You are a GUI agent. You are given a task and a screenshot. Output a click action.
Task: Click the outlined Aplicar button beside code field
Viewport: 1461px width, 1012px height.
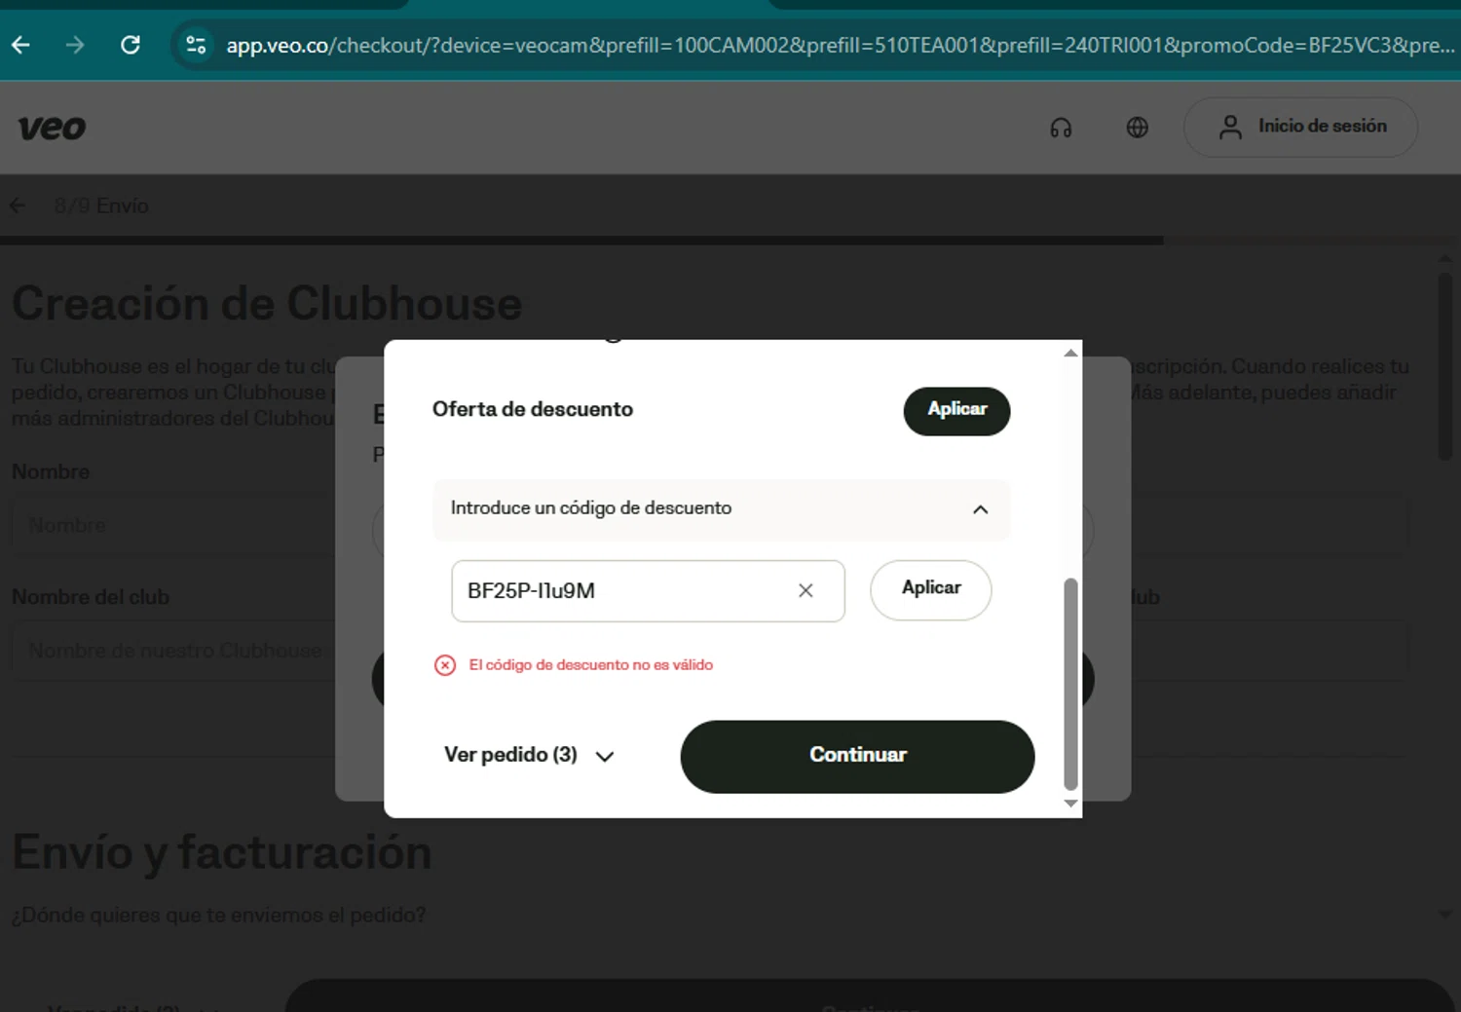coord(930,589)
